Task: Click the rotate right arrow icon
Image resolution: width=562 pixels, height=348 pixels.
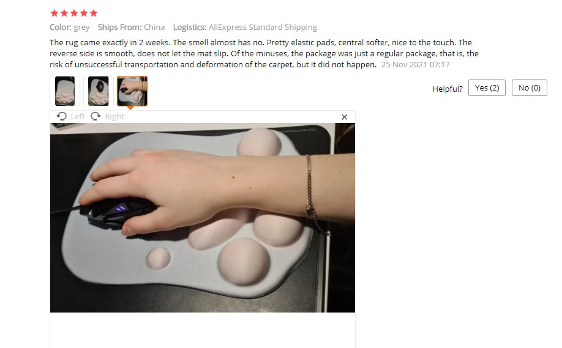Action: (96, 116)
